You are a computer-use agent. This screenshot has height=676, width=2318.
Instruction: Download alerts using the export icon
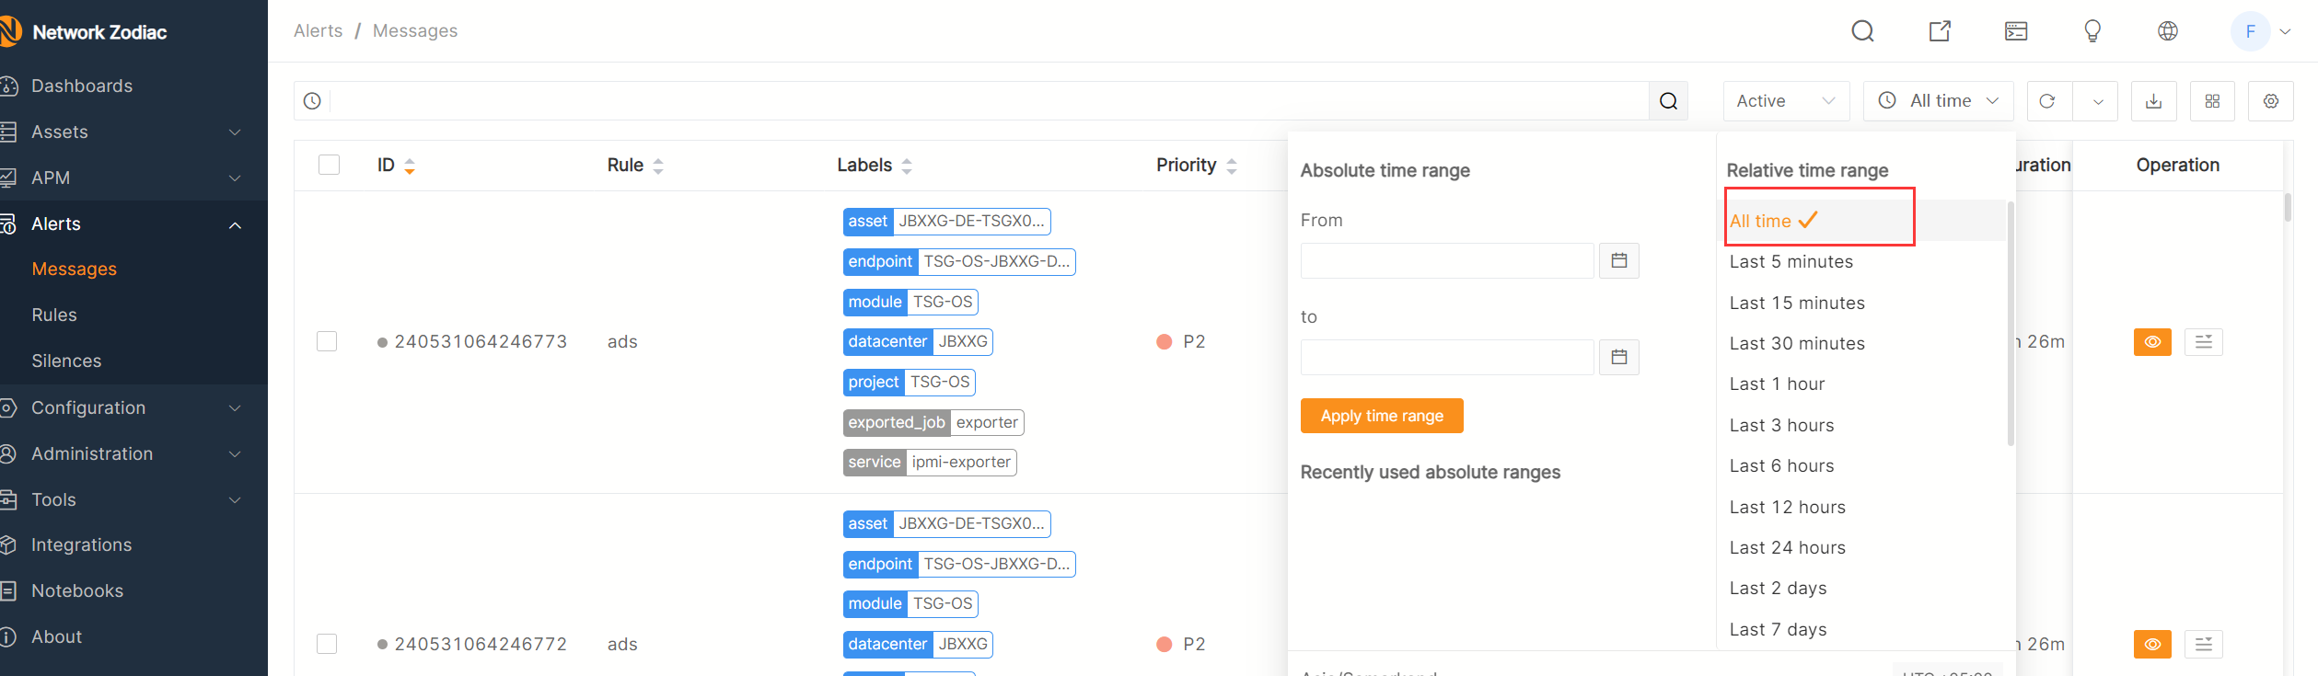(x=2153, y=101)
